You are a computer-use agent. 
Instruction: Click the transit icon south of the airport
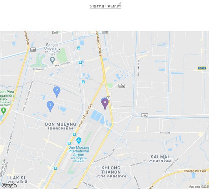[x=55, y=168]
